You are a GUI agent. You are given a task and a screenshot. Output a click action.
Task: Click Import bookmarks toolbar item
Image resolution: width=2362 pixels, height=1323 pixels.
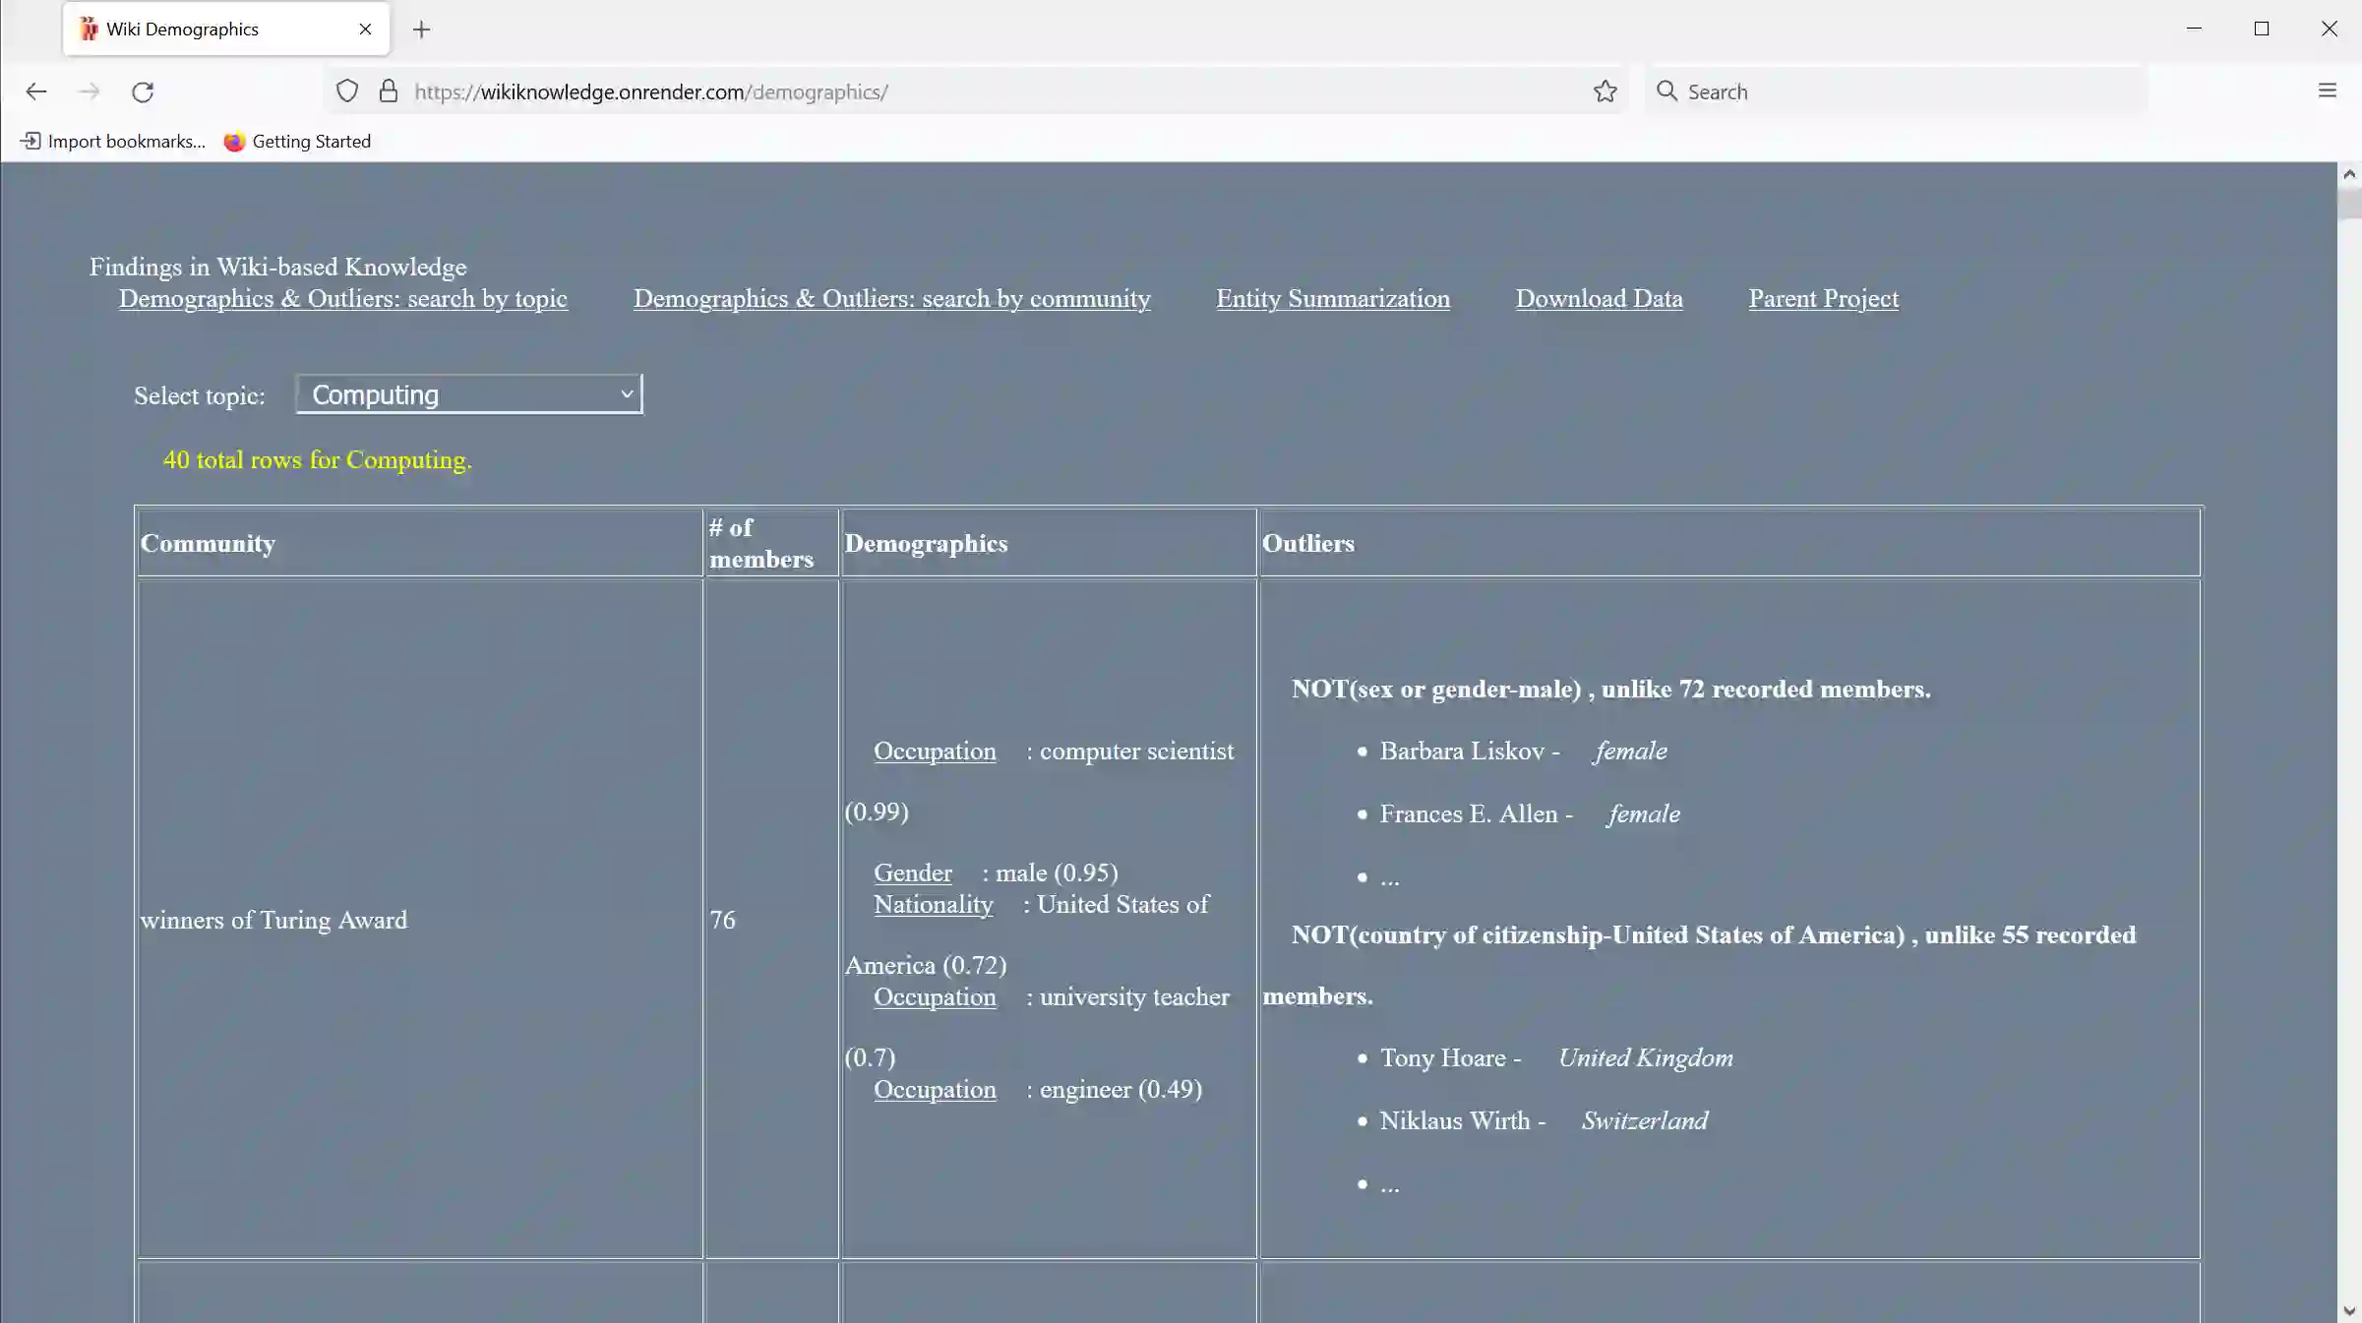pos(113,142)
